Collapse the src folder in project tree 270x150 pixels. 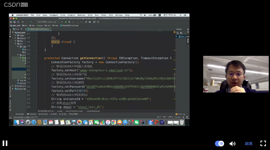pyautogui.click(x=15, y=44)
